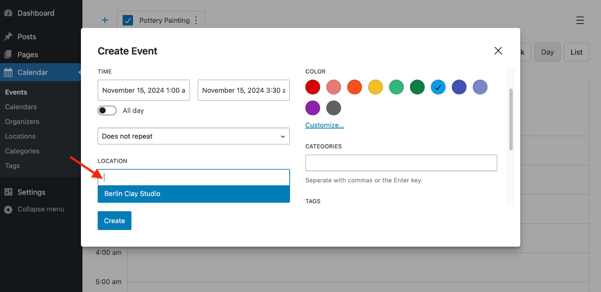This screenshot has width=601, height=292.
Task: Pick the dark blue color swatch
Action: [459, 87]
